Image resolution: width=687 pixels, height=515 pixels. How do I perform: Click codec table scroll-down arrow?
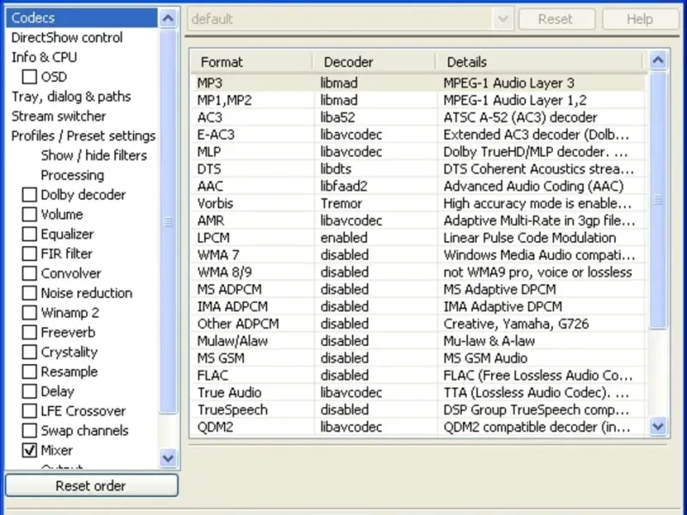[658, 426]
